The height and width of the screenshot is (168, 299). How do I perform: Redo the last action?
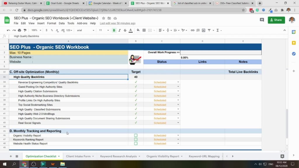pyautogui.click(x=14, y=30)
